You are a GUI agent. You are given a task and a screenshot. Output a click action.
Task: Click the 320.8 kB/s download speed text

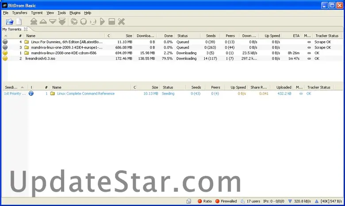302,201
